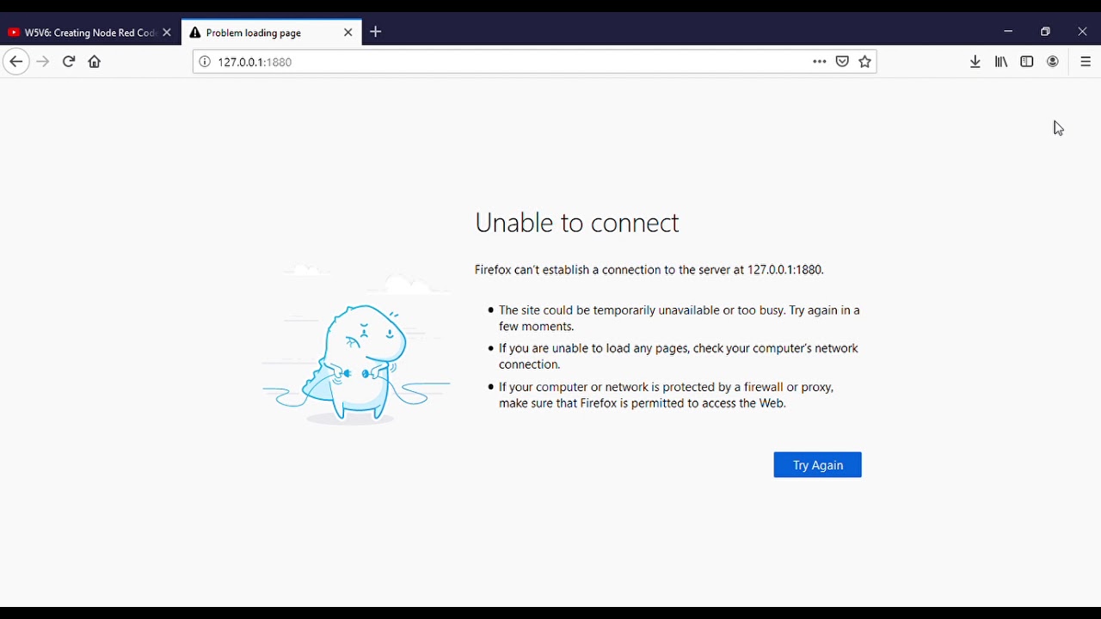Viewport: 1101px width, 619px height.
Task: Close the W5V6 Creating Node Red tab
Action: [x=168, y=33]
